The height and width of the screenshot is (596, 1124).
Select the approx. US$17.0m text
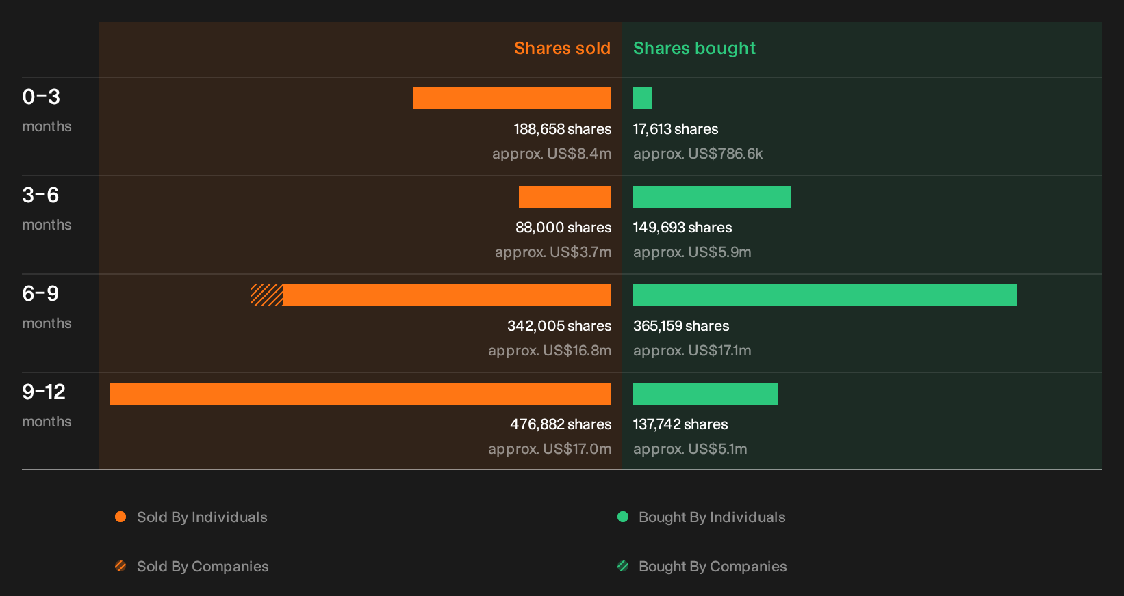pos(550,449)
